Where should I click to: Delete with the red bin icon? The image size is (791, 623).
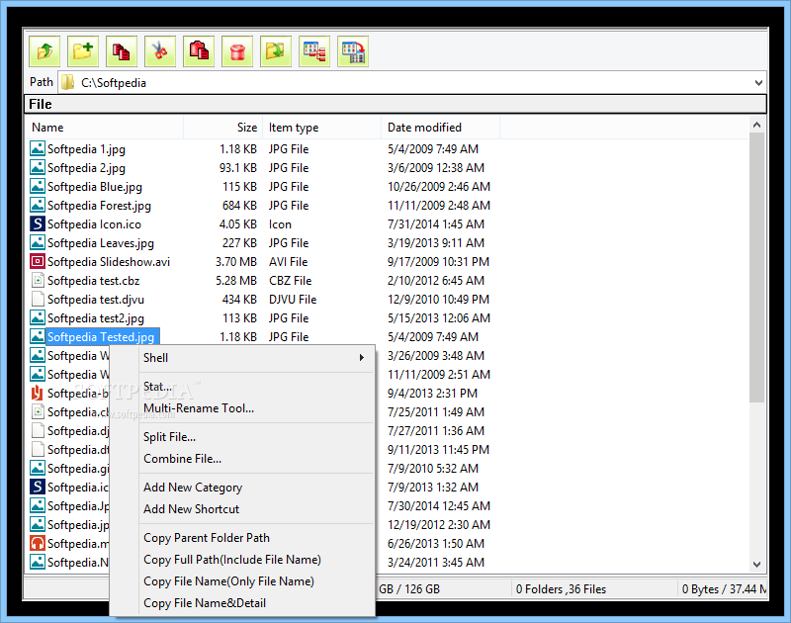point(237,51)
